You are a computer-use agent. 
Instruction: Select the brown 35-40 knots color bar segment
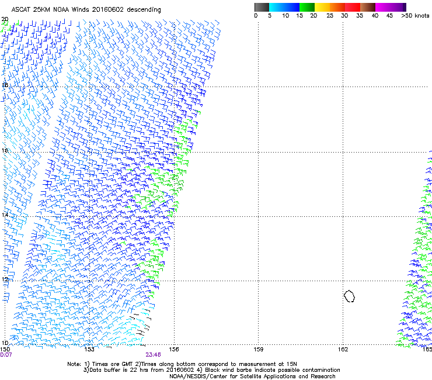[368, 7]
